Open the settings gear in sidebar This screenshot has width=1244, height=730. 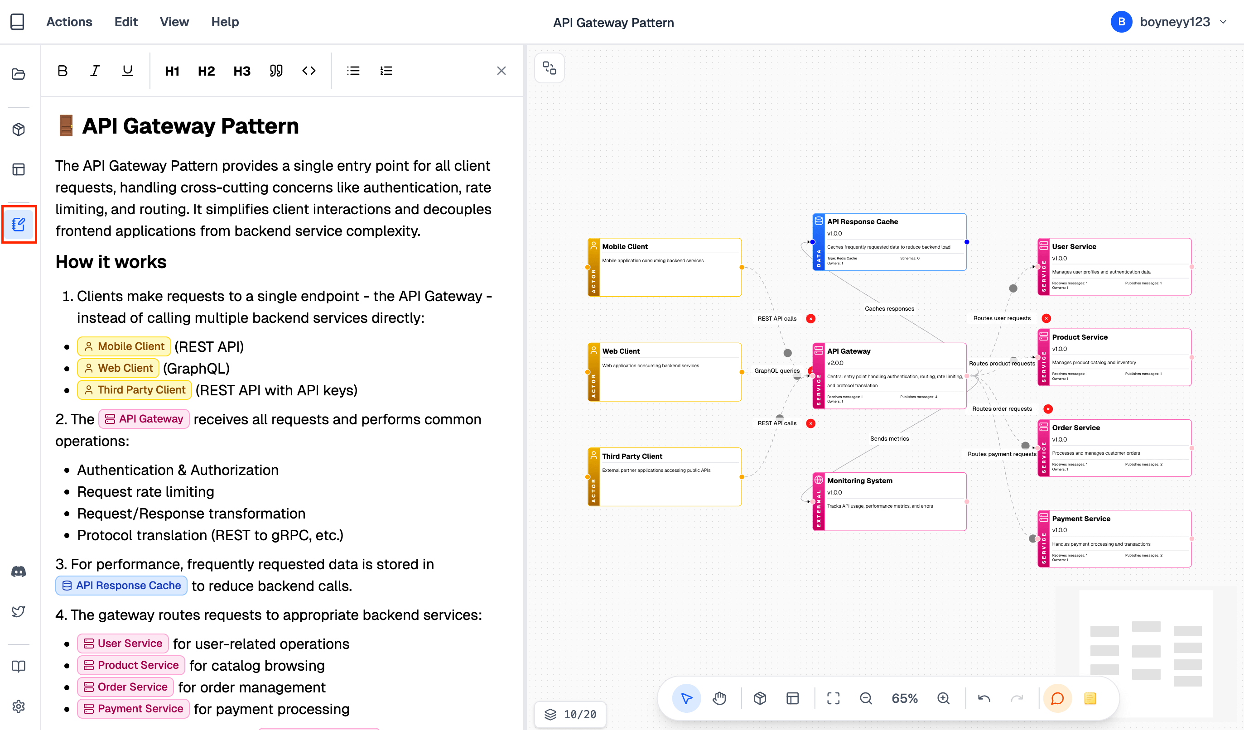pyautogui.click(x=18, y=706)
